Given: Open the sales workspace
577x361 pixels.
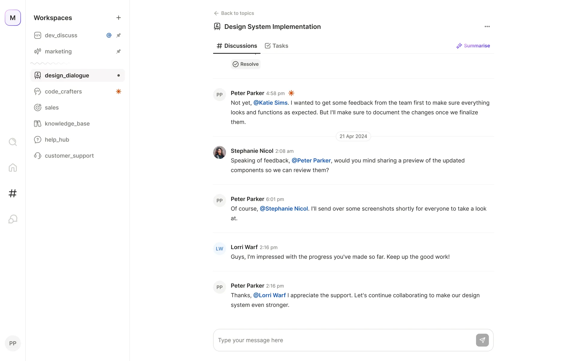Looking at the screenshot, I should point(78,107).
